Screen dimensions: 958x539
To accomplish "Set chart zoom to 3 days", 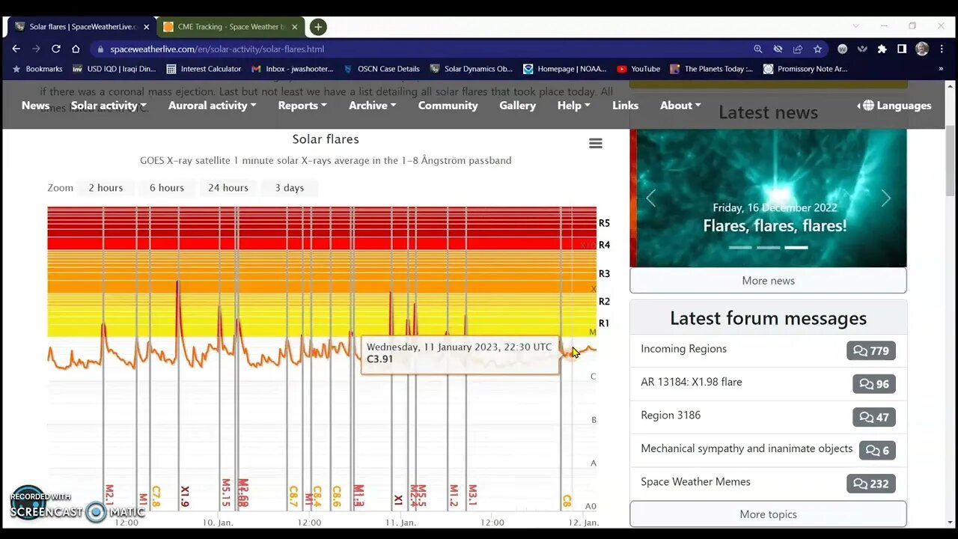I will 290,188.
